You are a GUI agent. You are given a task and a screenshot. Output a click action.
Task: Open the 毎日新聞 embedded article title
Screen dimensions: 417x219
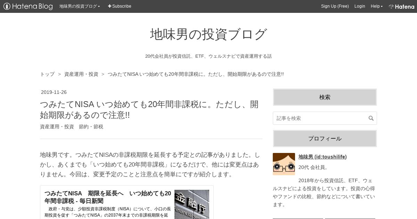(108, 197)
